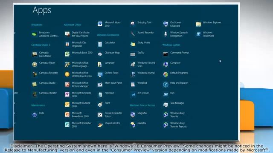
Task: Open Maintenance Help icon
Action: pyautogui.click(x=35, y=115)
